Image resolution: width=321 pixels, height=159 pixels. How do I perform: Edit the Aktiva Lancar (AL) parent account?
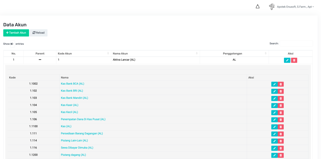[287, 60]
